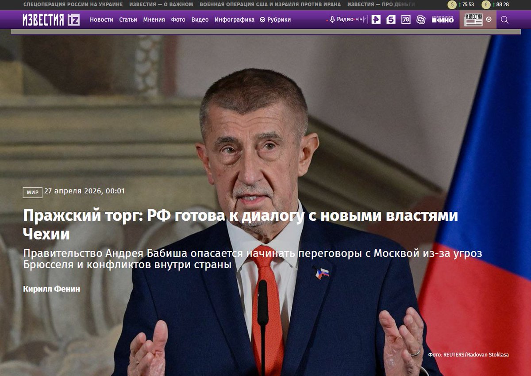This screenshot has height=376, width=531.
Task: Go to the Статьи section
Action: (x=128, y=19)
